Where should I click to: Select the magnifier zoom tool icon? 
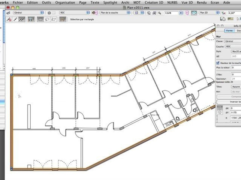(160, 13)
